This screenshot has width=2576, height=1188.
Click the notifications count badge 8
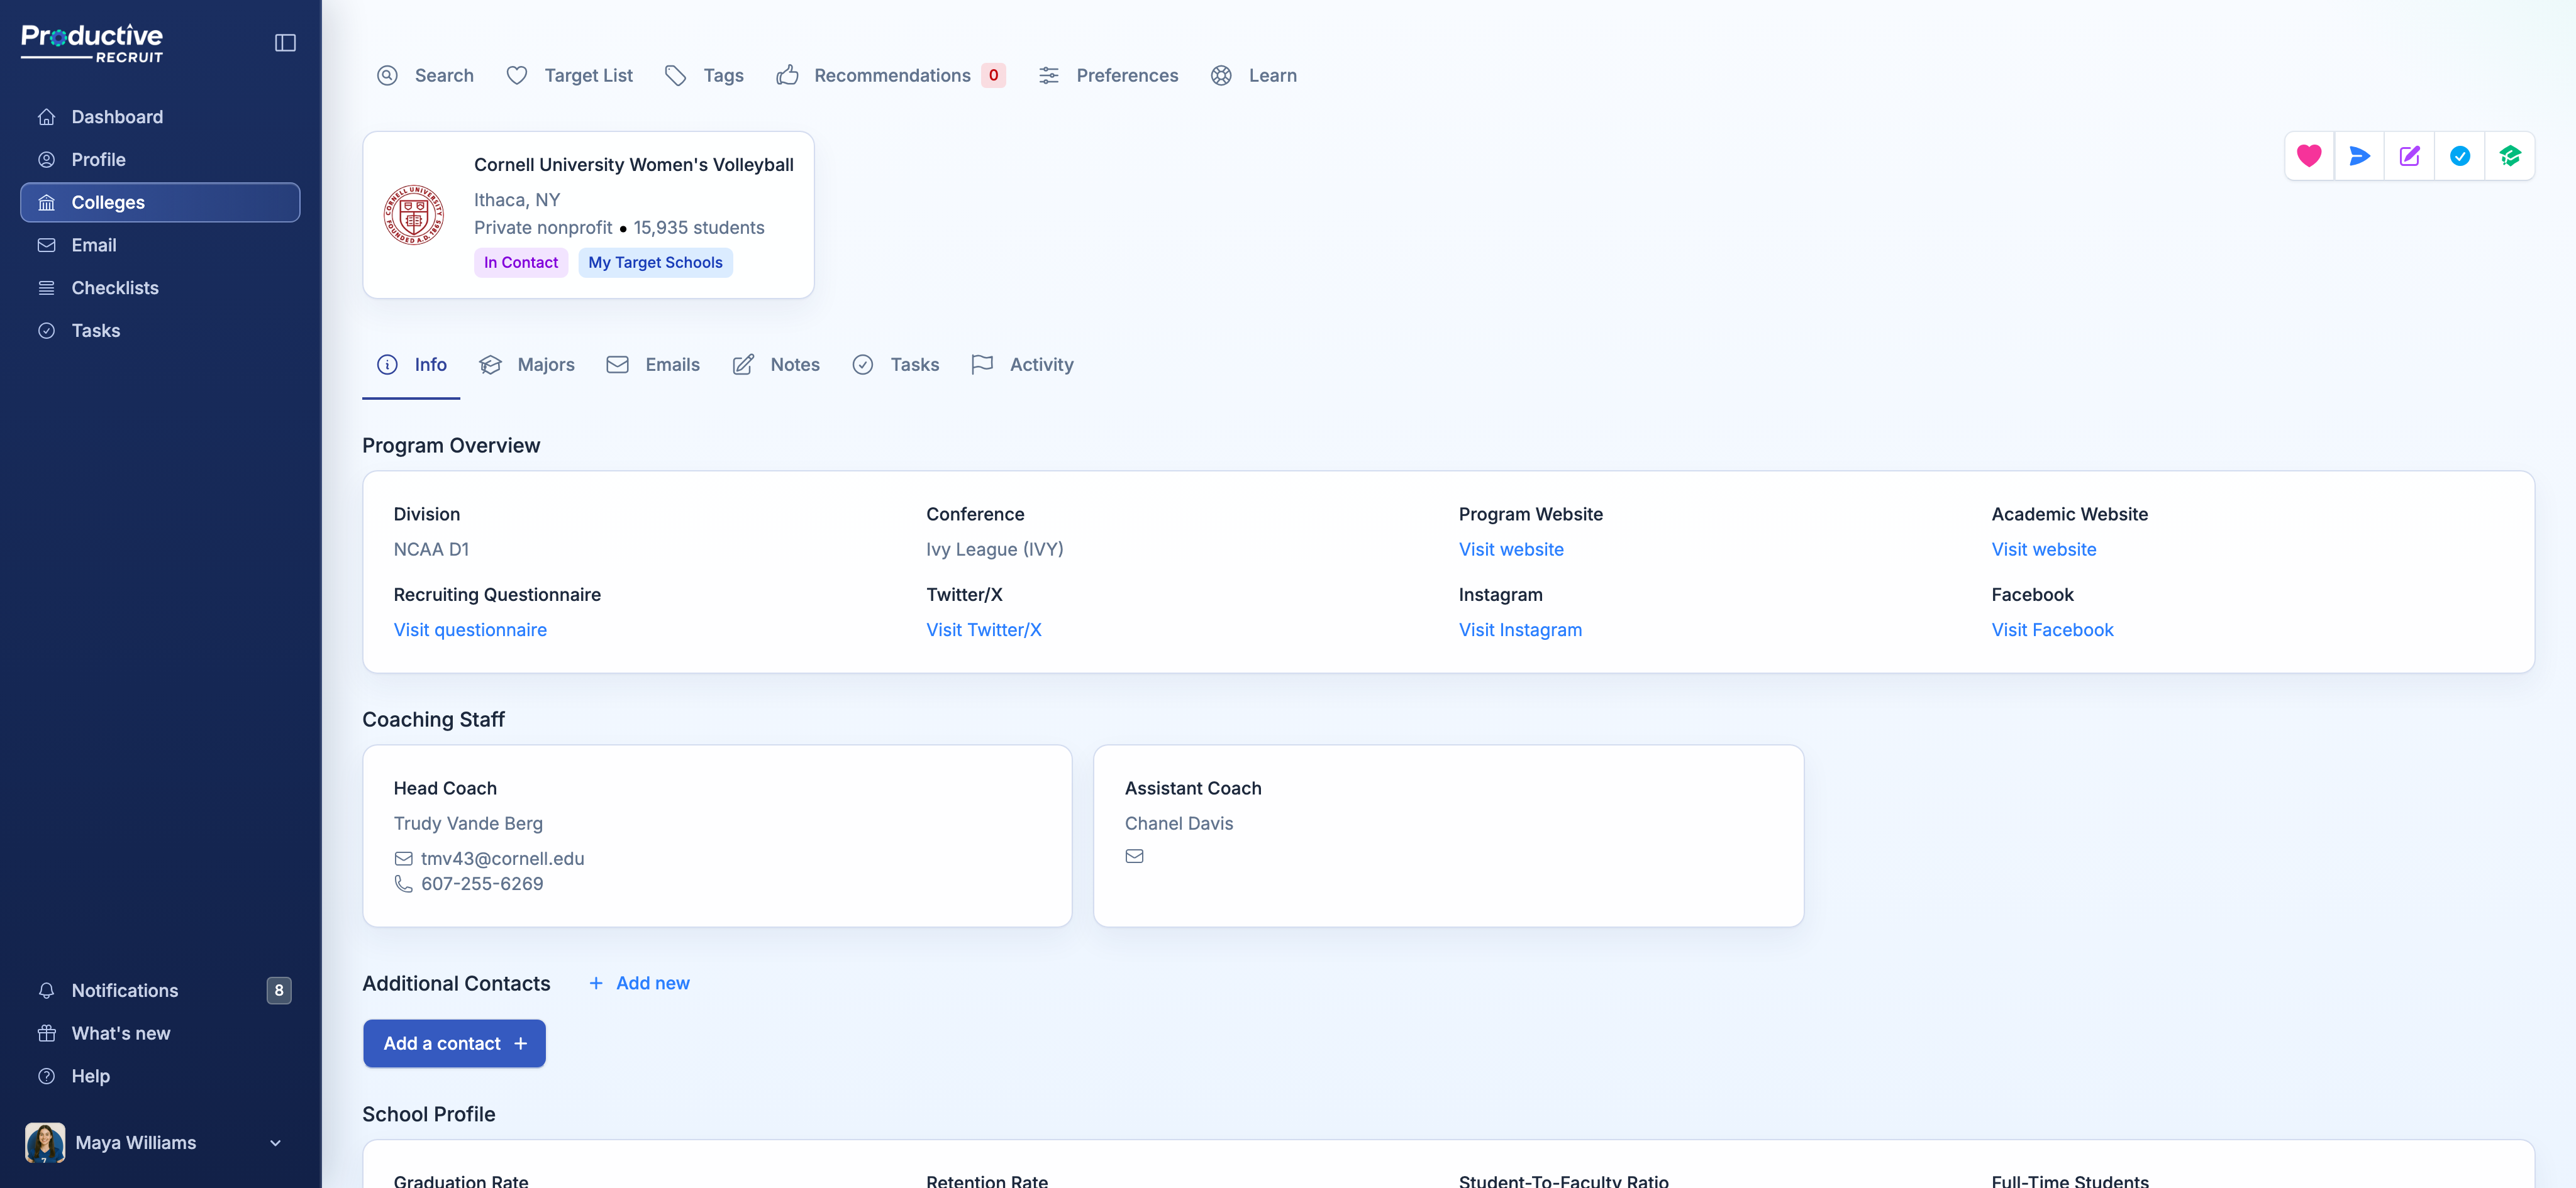pos(279,990)
